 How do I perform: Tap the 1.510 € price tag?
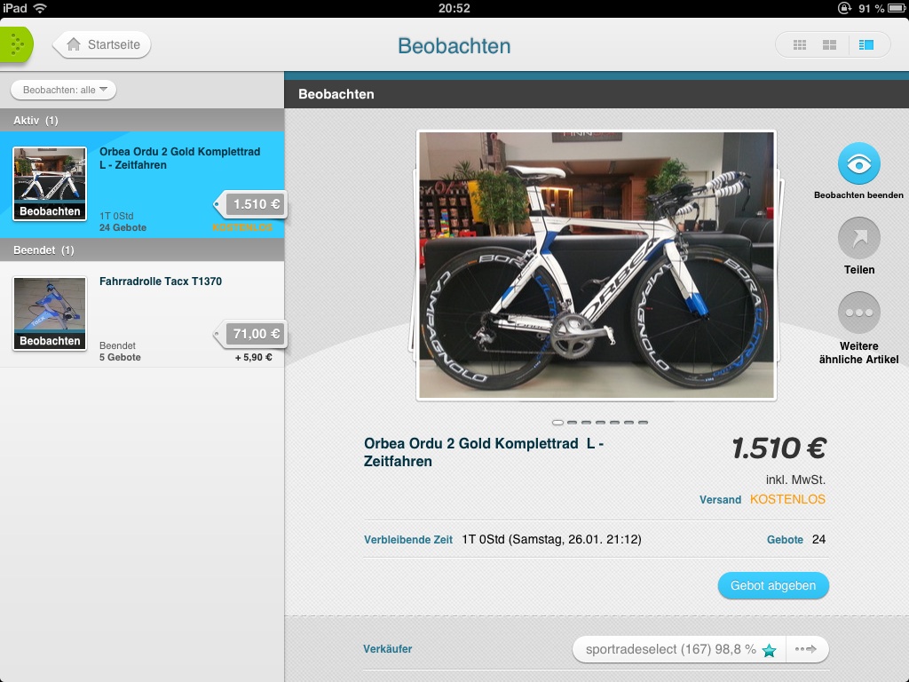click(253, 204)
